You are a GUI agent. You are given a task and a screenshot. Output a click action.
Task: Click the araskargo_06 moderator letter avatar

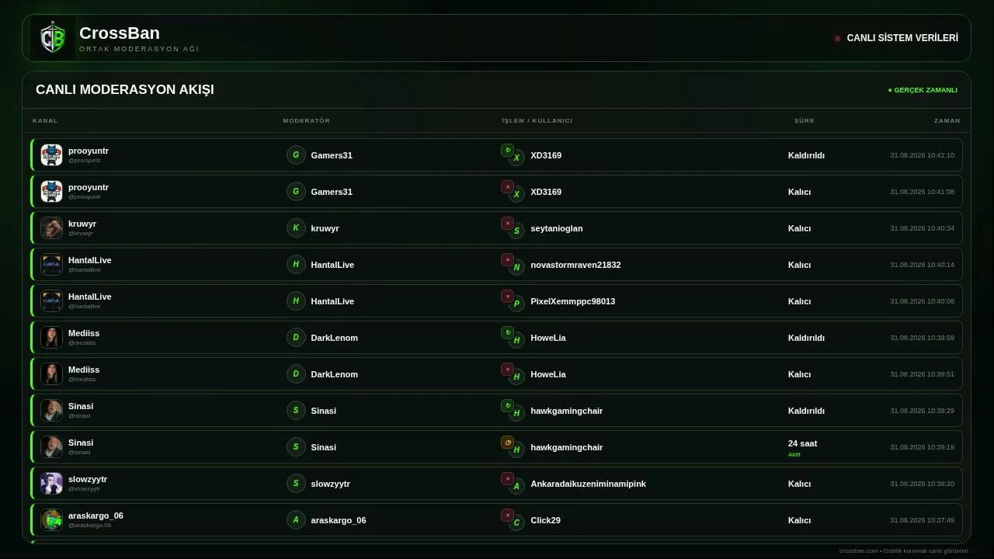coord(296,520)
